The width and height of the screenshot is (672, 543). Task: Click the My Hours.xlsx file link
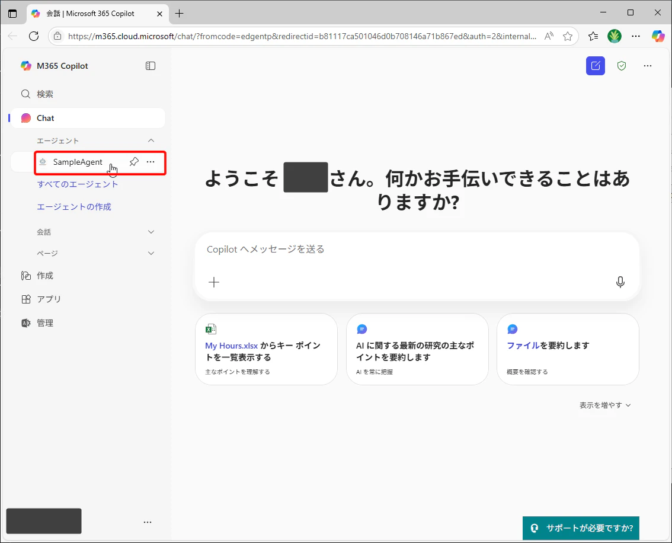(x=232, y=346)
